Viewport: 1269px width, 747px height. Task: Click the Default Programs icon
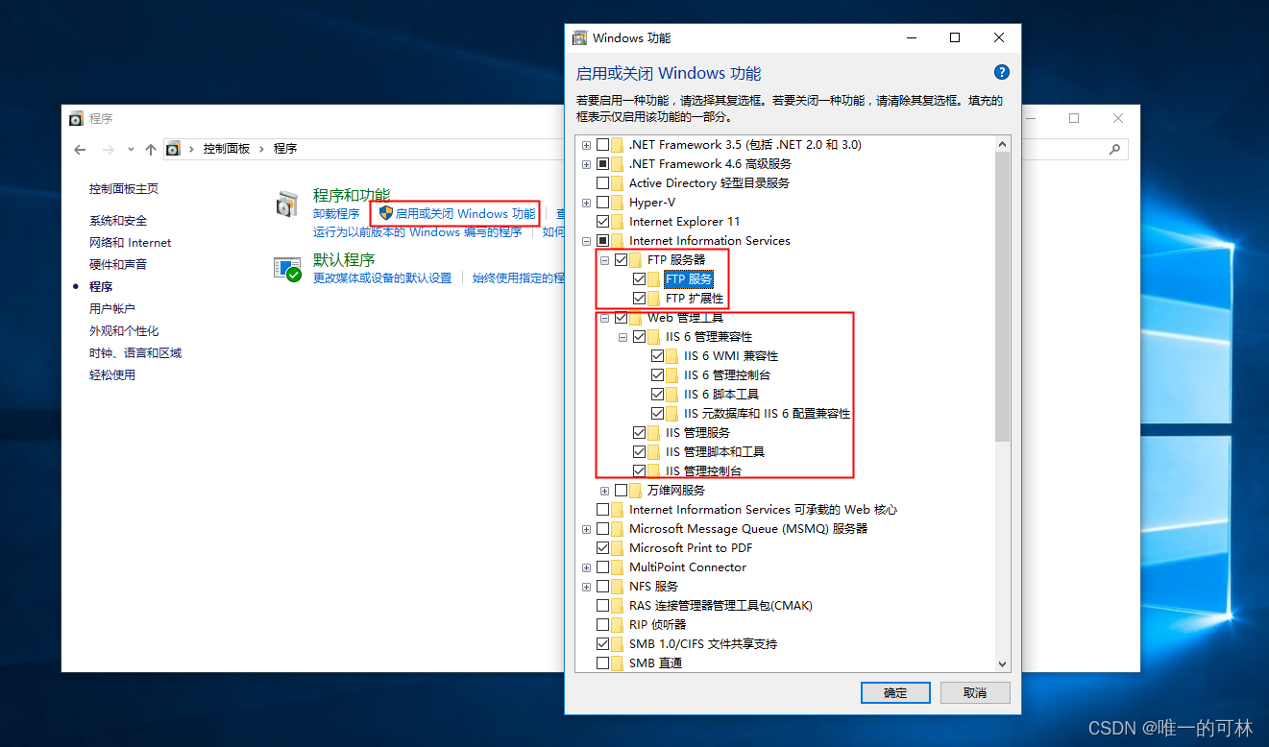click(287, 269)
